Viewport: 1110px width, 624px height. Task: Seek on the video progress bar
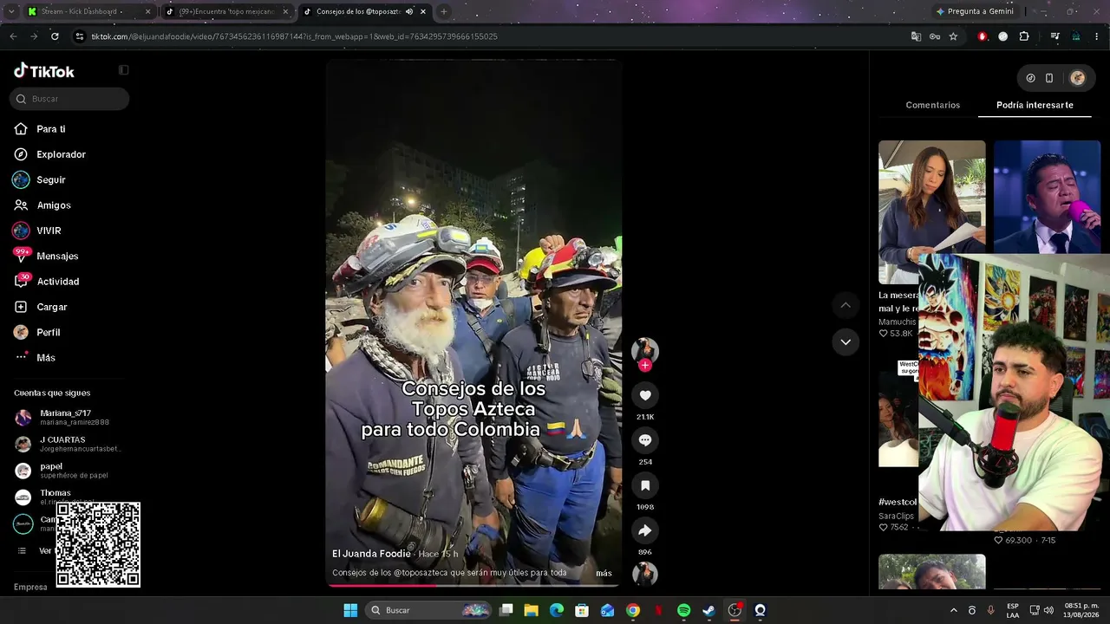point(473,585)
